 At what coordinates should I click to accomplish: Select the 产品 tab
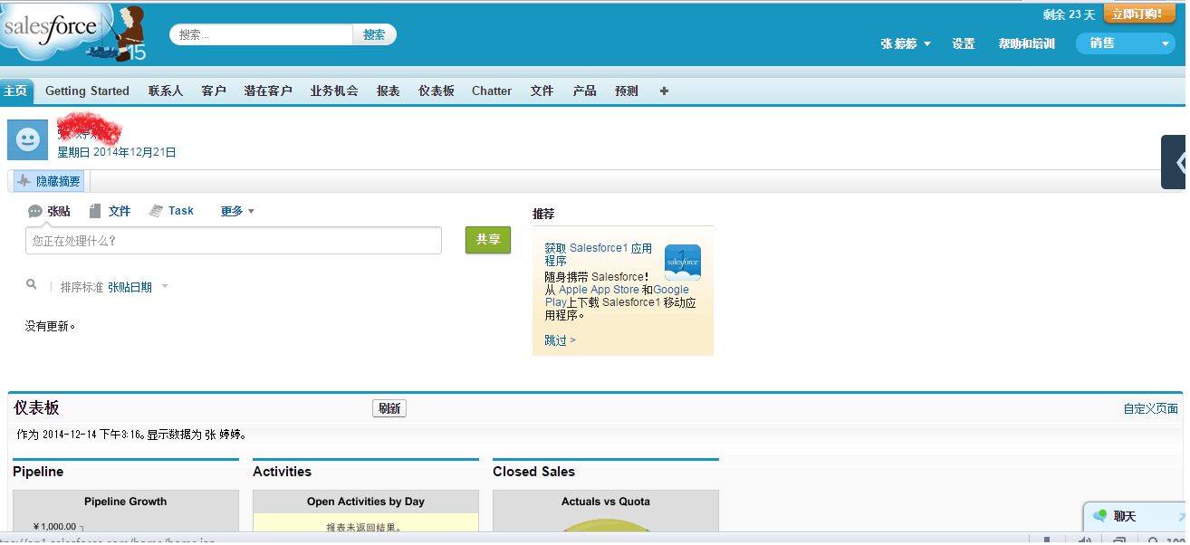(584, 91)
